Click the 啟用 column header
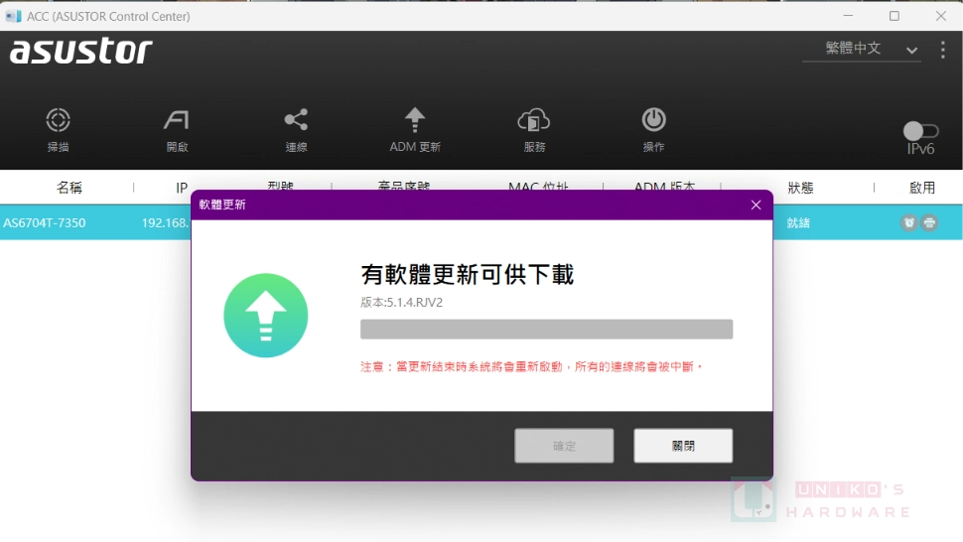The width and height of the screenshot is (963, 542). 922,188
